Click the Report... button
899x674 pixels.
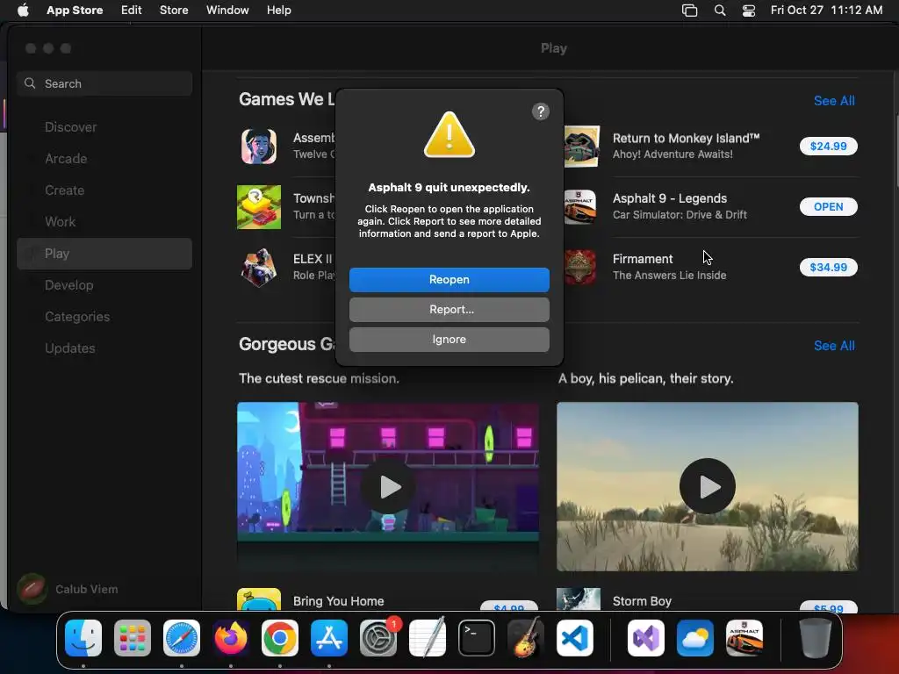(449, 310)
